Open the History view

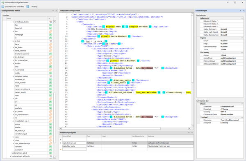pos(34,7)
